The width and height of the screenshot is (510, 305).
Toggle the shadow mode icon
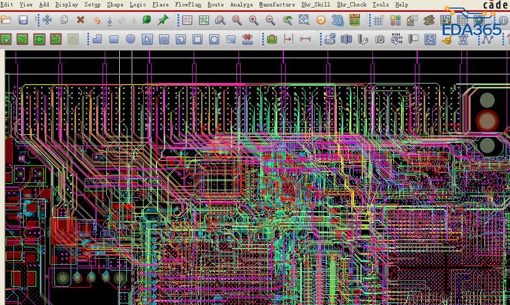coord(412,20)
